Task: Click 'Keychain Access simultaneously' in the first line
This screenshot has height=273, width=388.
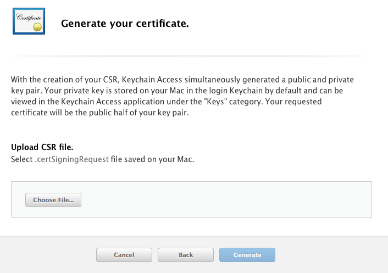Action: (x=181, y=80)
